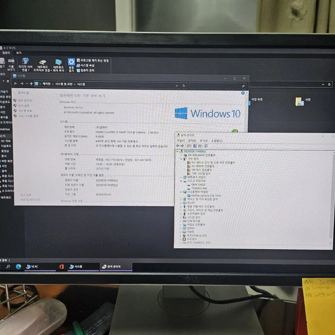Click 제어판 breadcrumb in address bar

[x=46, y=84]
